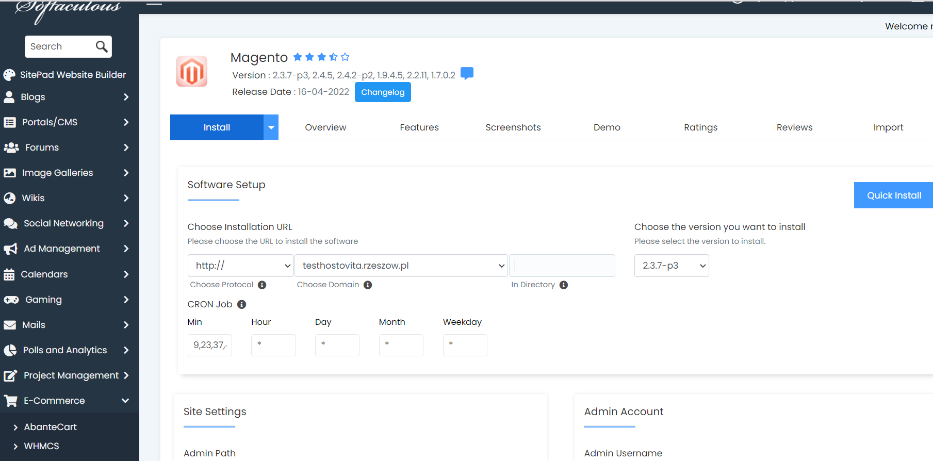
Task: Expand the Mails category
Action: click(x=126, y=325)
